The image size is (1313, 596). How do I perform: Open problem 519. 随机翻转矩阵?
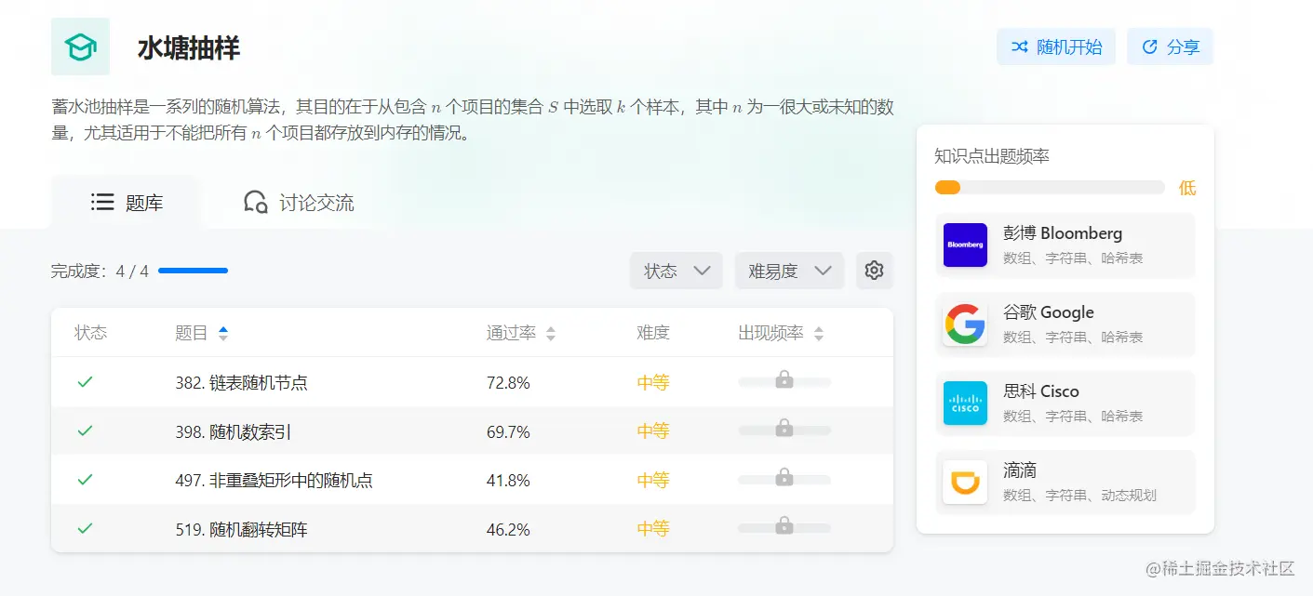241,529
